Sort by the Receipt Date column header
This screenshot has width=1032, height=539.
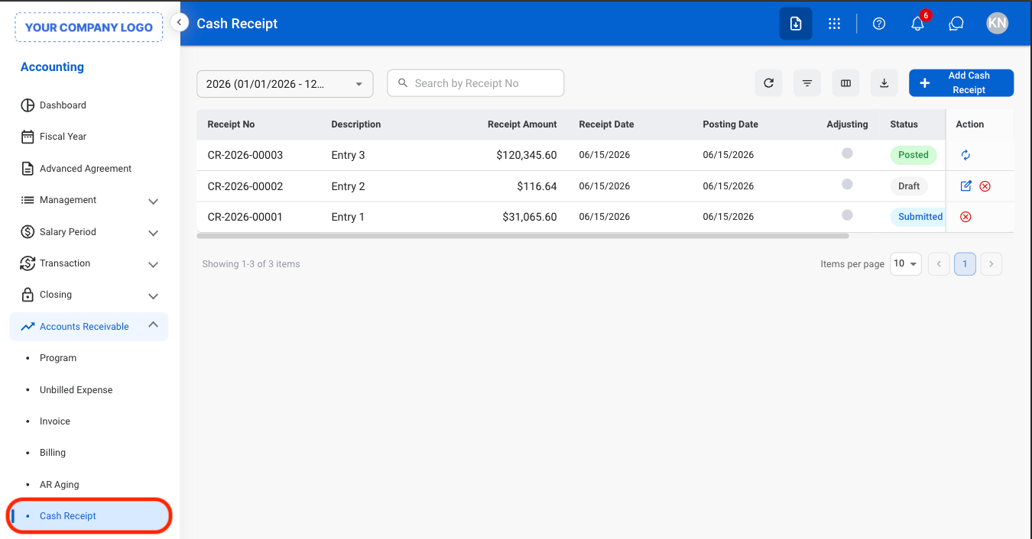coord(606,124)
